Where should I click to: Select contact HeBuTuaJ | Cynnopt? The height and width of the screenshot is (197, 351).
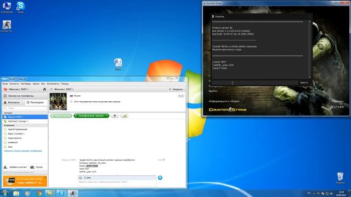(x=25, y=121)
